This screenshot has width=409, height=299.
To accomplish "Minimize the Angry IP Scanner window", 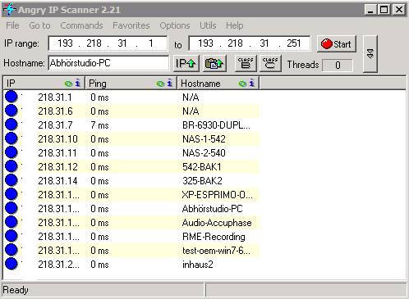I will coord(370,10).
